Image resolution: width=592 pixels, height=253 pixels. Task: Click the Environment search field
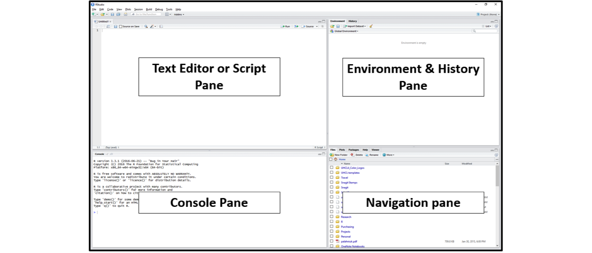485,31
